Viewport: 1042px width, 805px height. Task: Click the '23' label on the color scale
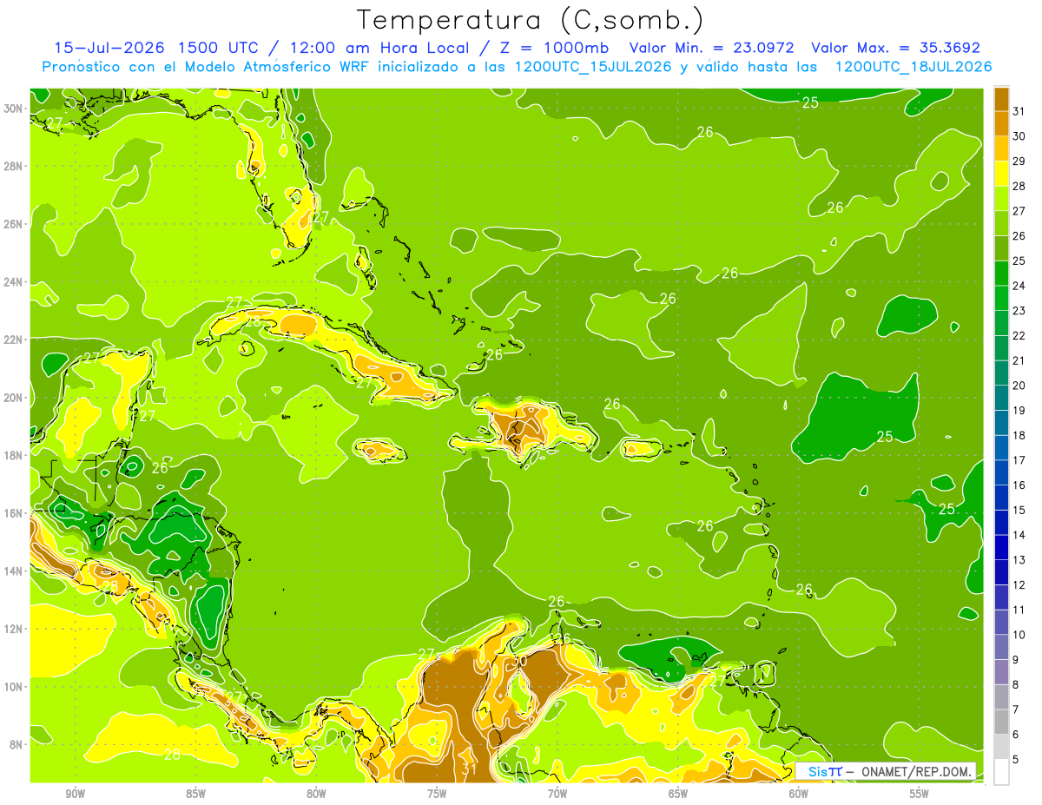[1019, 311]
